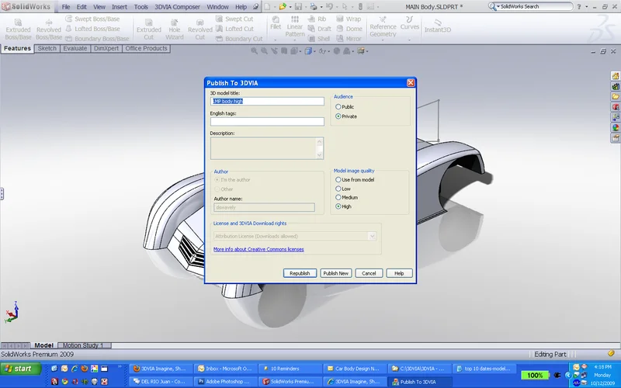The image size is (621, 388).
Task: Click the Publish New button
Action: (x=335, y=273)
